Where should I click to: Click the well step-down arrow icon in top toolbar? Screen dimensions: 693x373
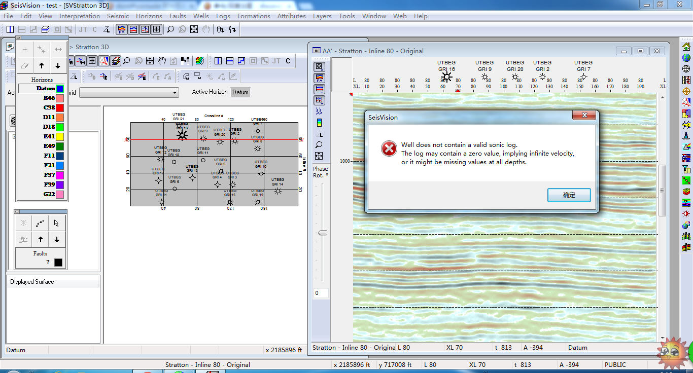(x=220, y=30)
